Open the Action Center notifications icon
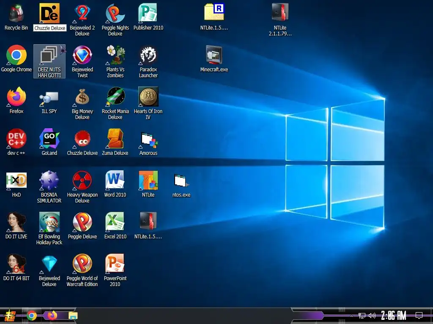Viewport: 433px width, 324px height. point(419,316)
